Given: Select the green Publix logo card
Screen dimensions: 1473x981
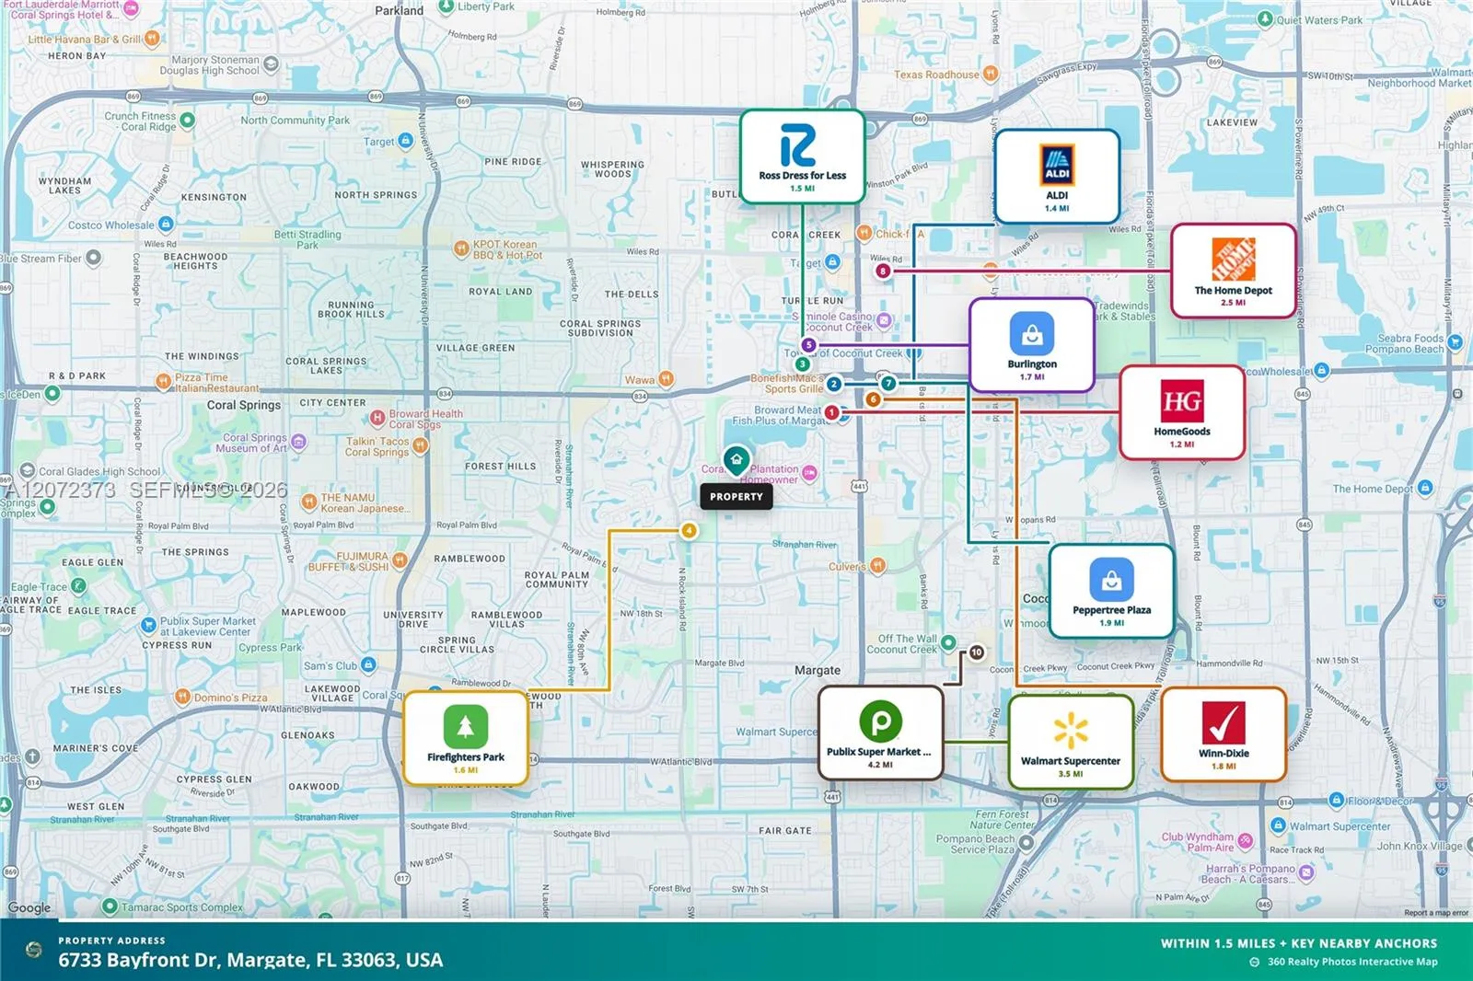Looking at the screenshot, I should click(880, 733).
